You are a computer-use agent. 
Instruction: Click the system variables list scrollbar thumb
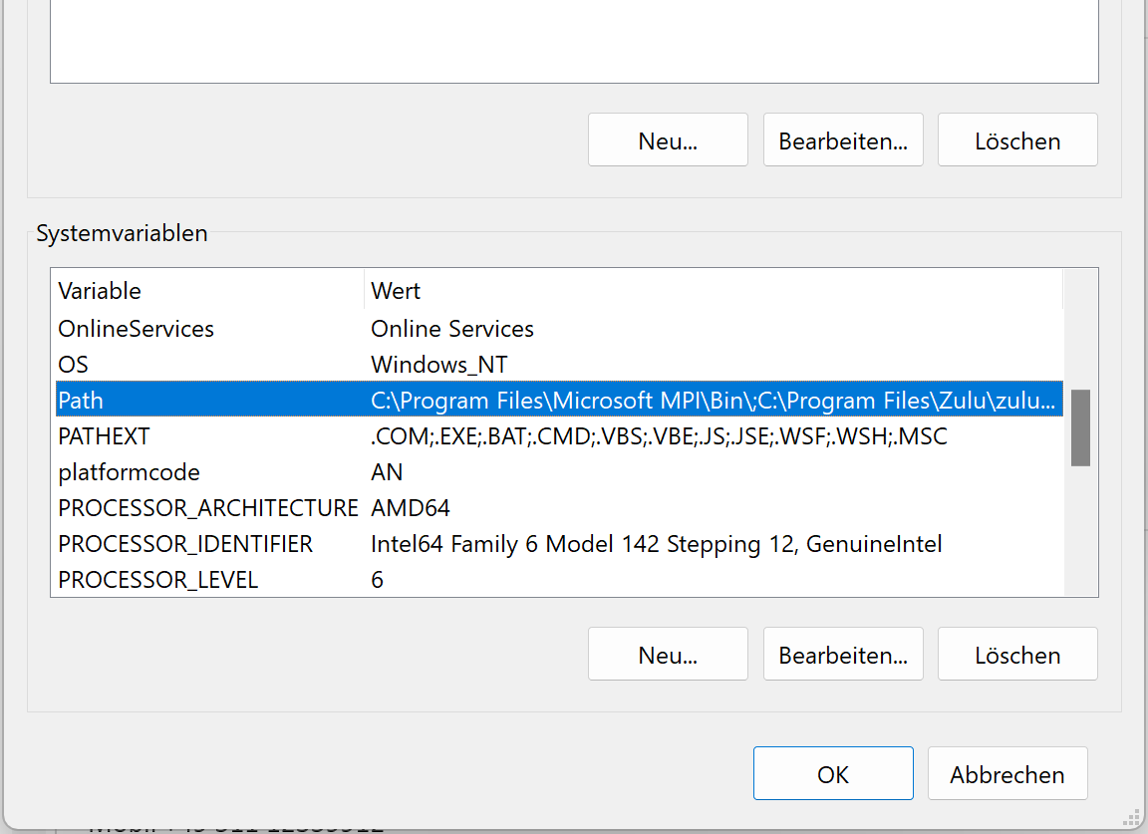(x=1080, y=427)
